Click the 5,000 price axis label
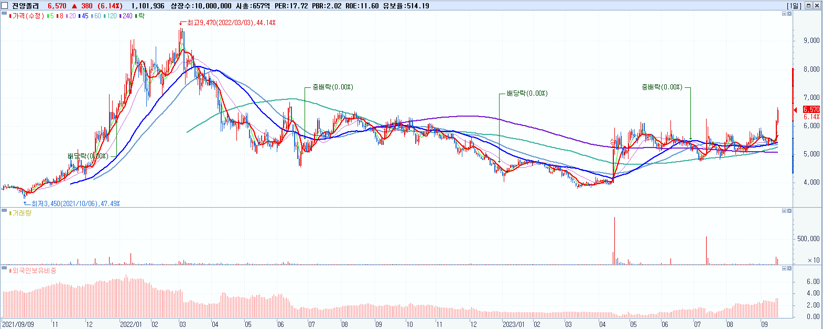The height and width of the screenshot is (329, 823). pos(812,154)
